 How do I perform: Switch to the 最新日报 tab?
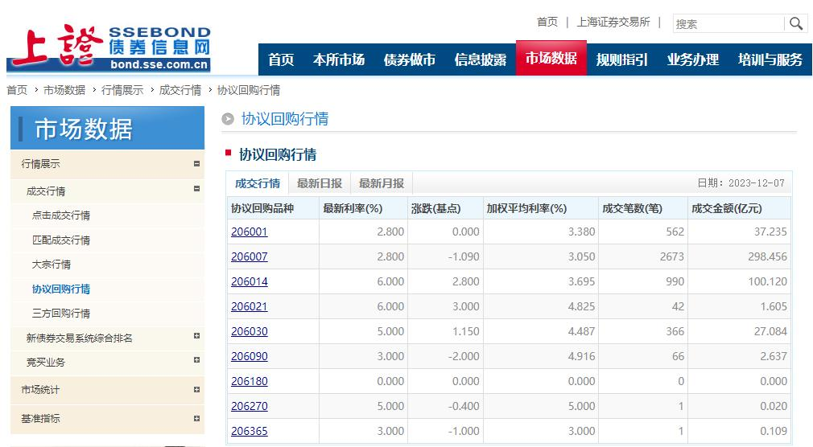[x=320, y=183]
